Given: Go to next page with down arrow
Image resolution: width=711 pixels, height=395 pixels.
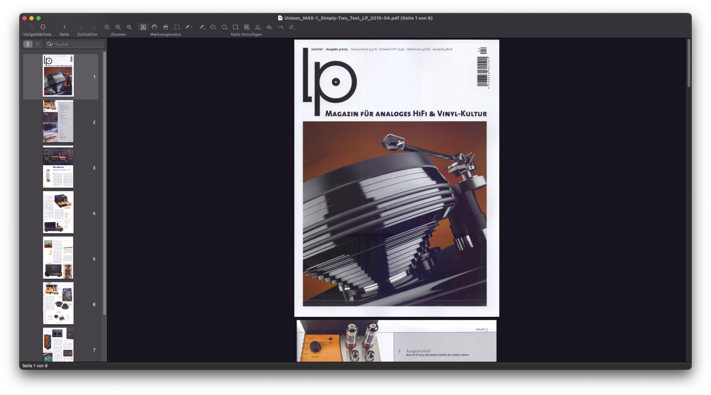Looking at the screenshot, I should [x=43, y=27].
